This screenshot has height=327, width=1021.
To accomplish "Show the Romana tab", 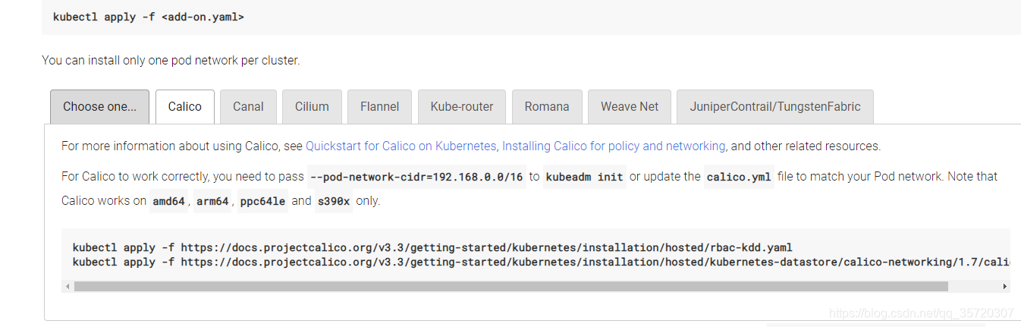I will [547, 107].
